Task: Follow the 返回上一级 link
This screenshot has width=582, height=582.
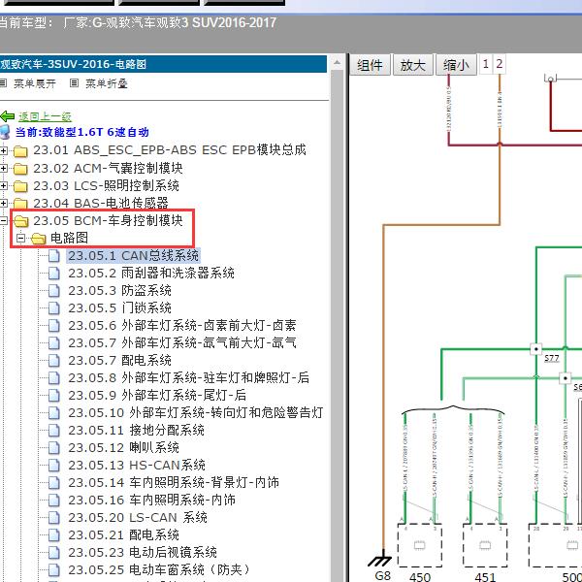Action: [x=45, y=116]
